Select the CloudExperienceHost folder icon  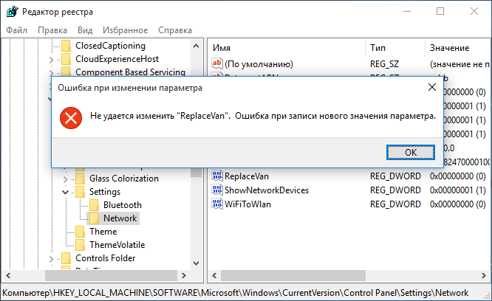coord(66,59)
